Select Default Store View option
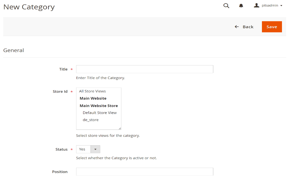294x180 pixels. 100,113
